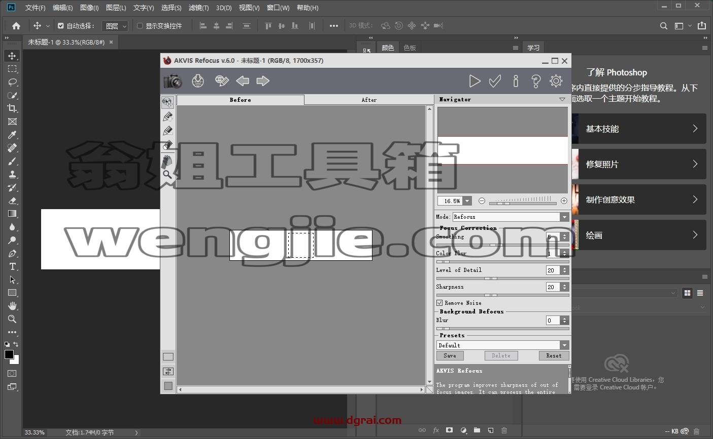Select the Rectangular Marquee tool

(12, 69)
